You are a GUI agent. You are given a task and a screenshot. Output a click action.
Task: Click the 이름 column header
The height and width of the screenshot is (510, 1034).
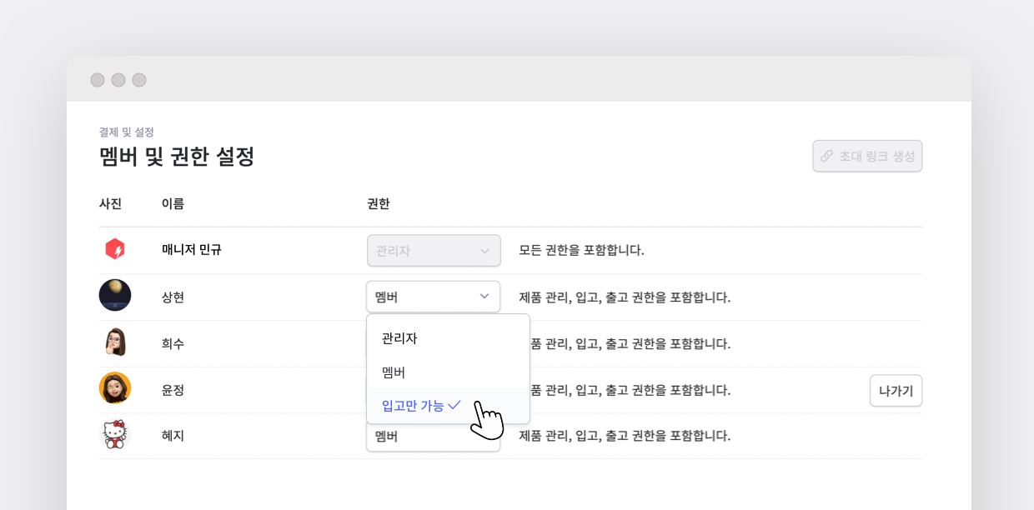(x=173, y=203)
